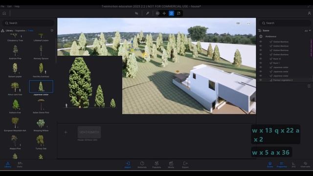Show the Scene panel tab
This screenshot has height=176, width=313.
point(270,165)
